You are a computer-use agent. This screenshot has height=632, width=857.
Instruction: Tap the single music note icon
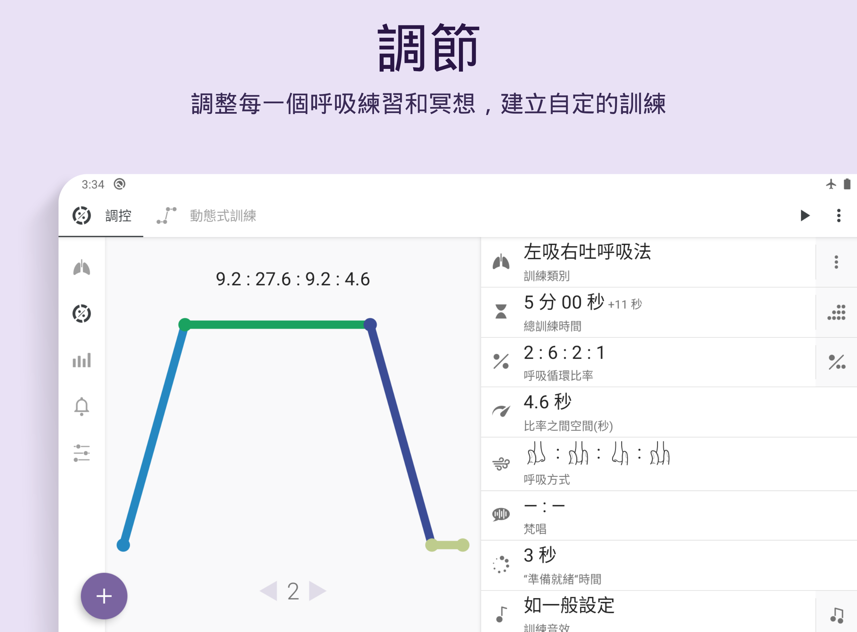(x=501, y=614)
